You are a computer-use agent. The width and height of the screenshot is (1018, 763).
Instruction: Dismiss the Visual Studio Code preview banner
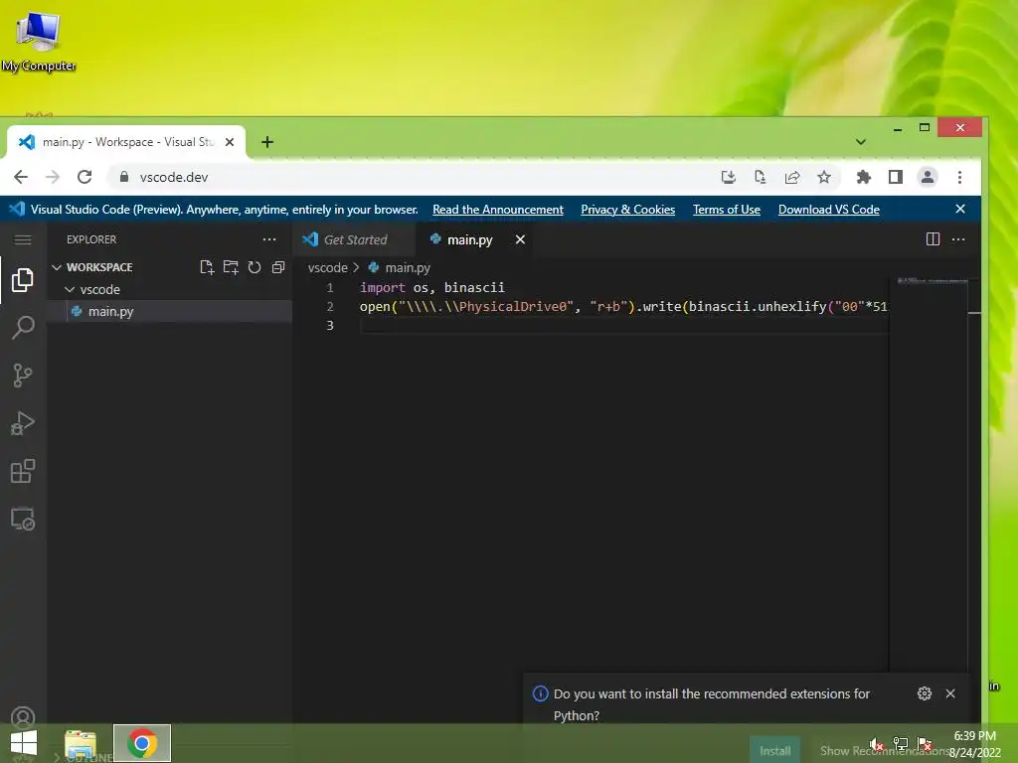point(960,209)
